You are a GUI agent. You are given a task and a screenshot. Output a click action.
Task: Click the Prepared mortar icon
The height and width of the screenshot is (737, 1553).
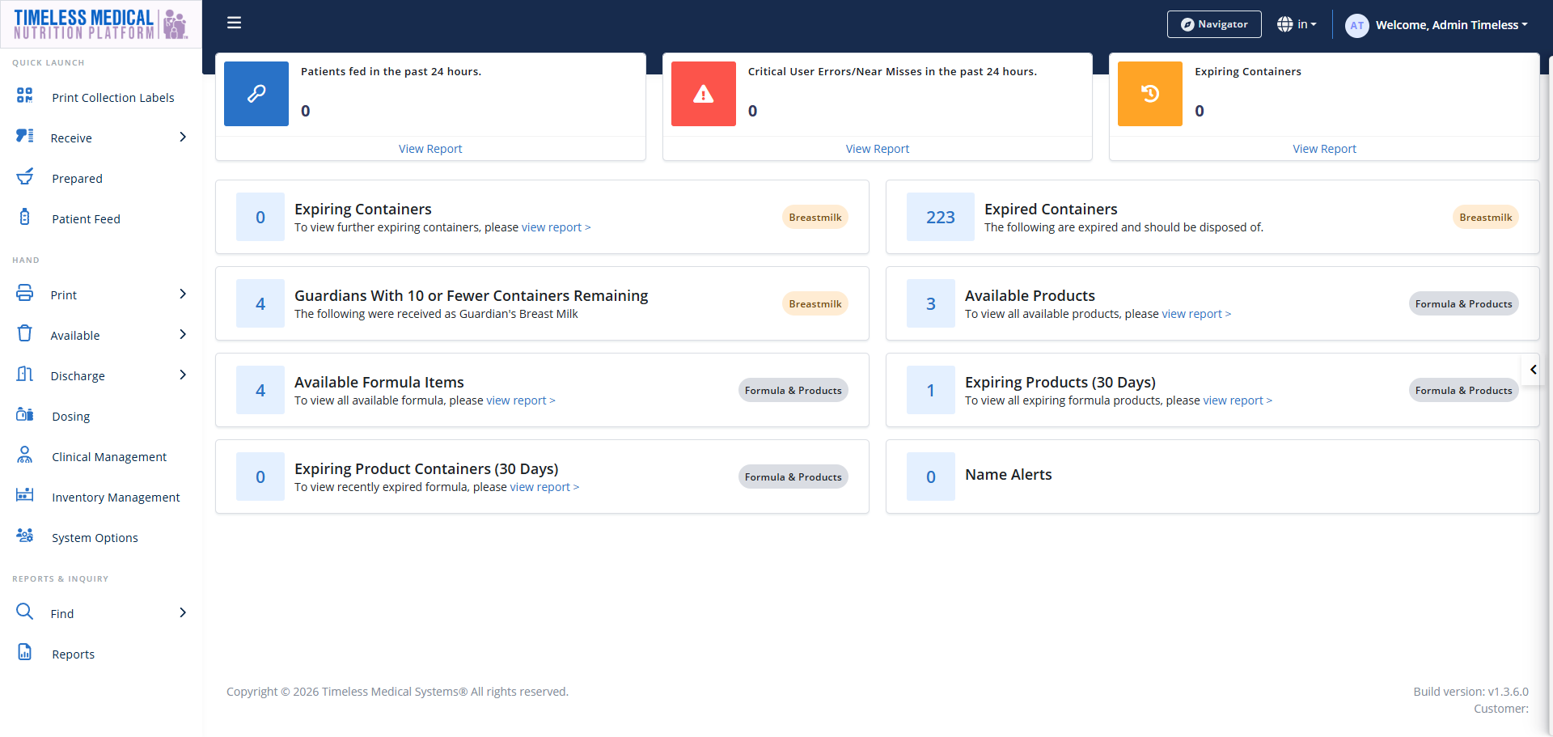[25, 176]
